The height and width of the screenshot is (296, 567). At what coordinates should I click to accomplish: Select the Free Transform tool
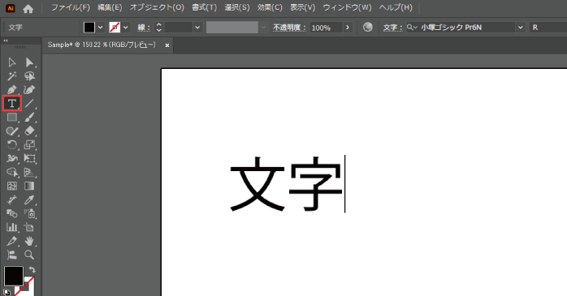[29, 158]
